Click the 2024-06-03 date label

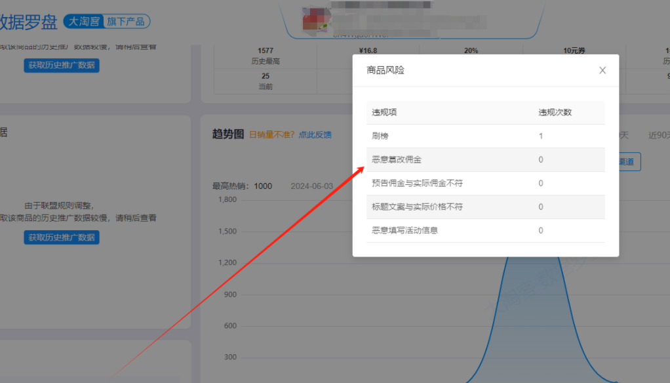coord(311,186)
